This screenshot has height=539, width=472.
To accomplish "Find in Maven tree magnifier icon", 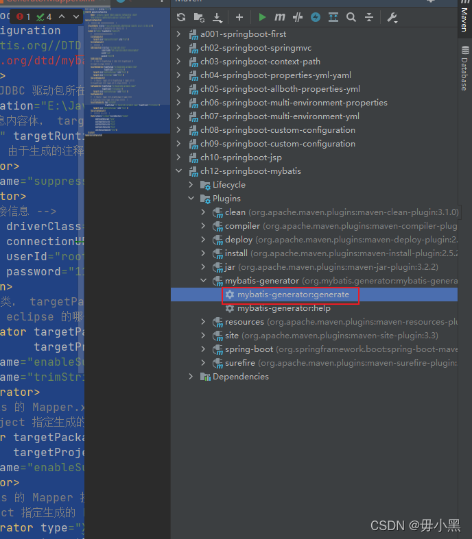I will (351, 17).
